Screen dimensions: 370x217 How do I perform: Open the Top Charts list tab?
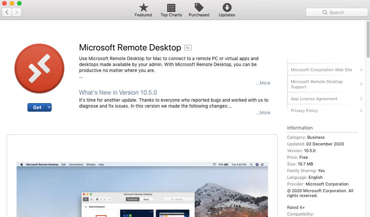click(x=171, y=10)
